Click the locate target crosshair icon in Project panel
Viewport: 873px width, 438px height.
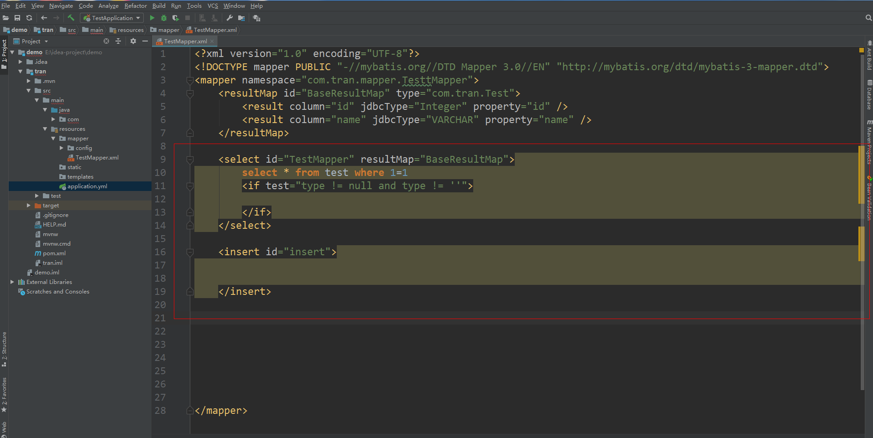(106, 41)
